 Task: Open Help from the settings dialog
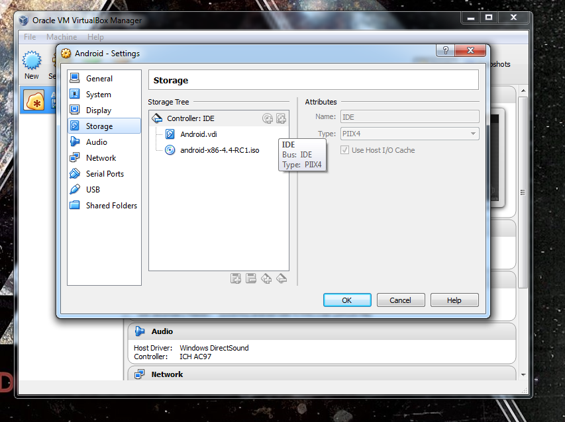point(454,300)
